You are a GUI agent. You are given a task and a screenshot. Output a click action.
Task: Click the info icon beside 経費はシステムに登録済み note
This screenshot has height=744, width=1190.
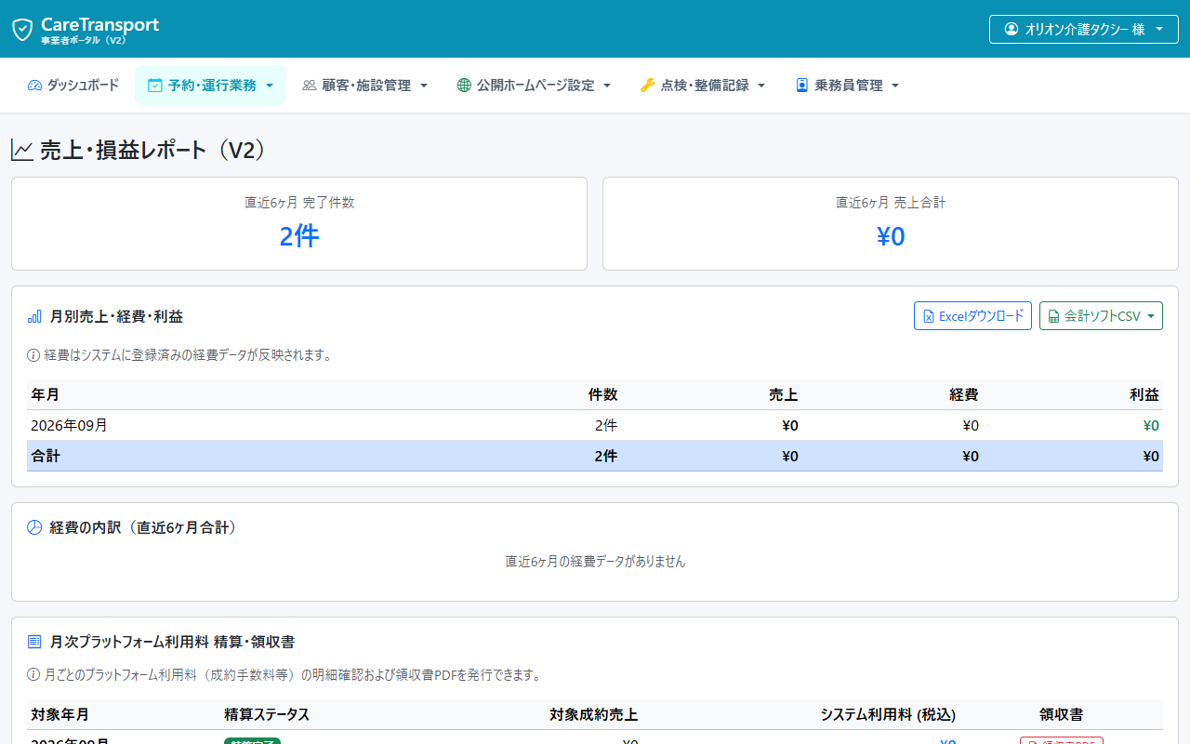coord(33,355)
